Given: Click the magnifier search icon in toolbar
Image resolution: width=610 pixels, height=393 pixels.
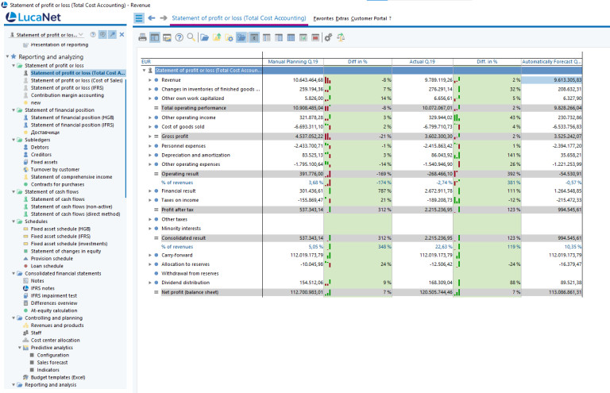Looking at the screenshot, I should pyautogui.click(x=191, y=37).
